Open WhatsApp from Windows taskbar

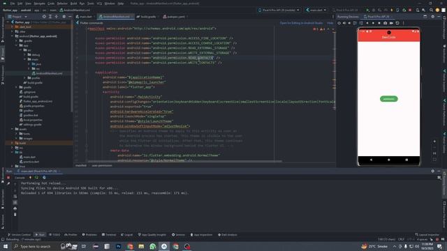pos(153,246)
